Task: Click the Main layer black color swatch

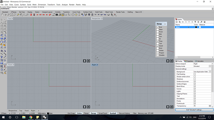Action: click(x=196, y=27)
